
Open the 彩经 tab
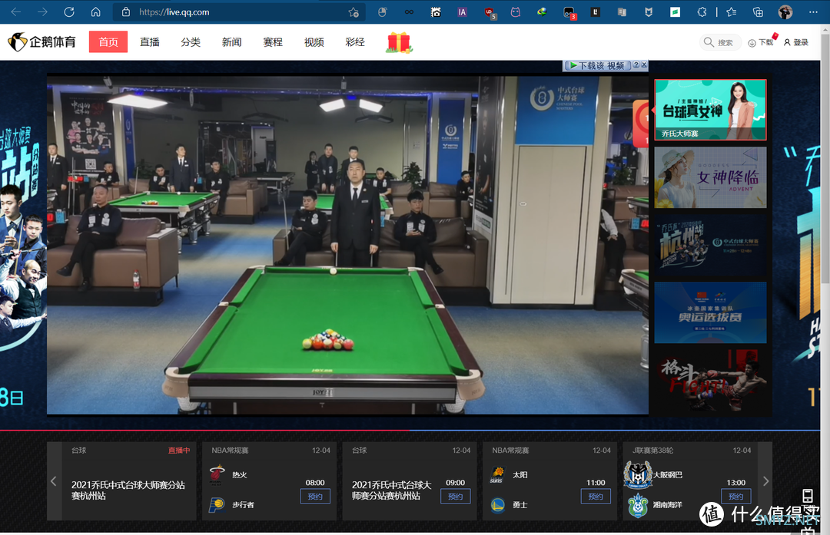(355, 42)
